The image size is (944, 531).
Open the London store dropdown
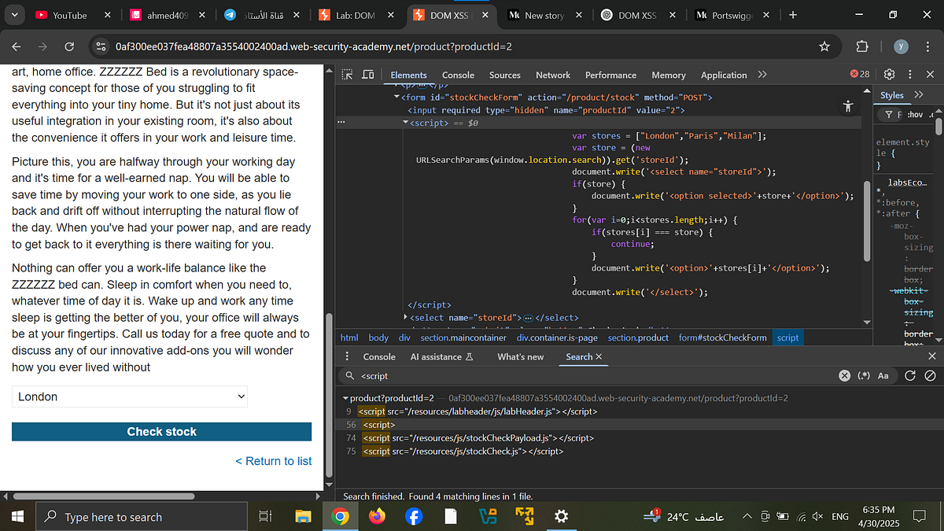click(x=129, y=396)
